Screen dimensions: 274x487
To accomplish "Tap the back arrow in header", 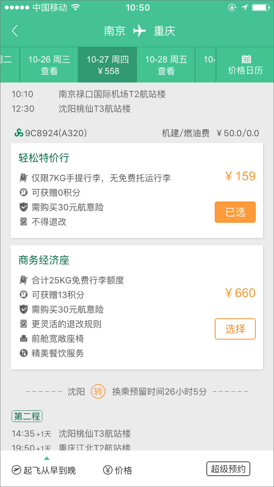I will tap(15, 31).
